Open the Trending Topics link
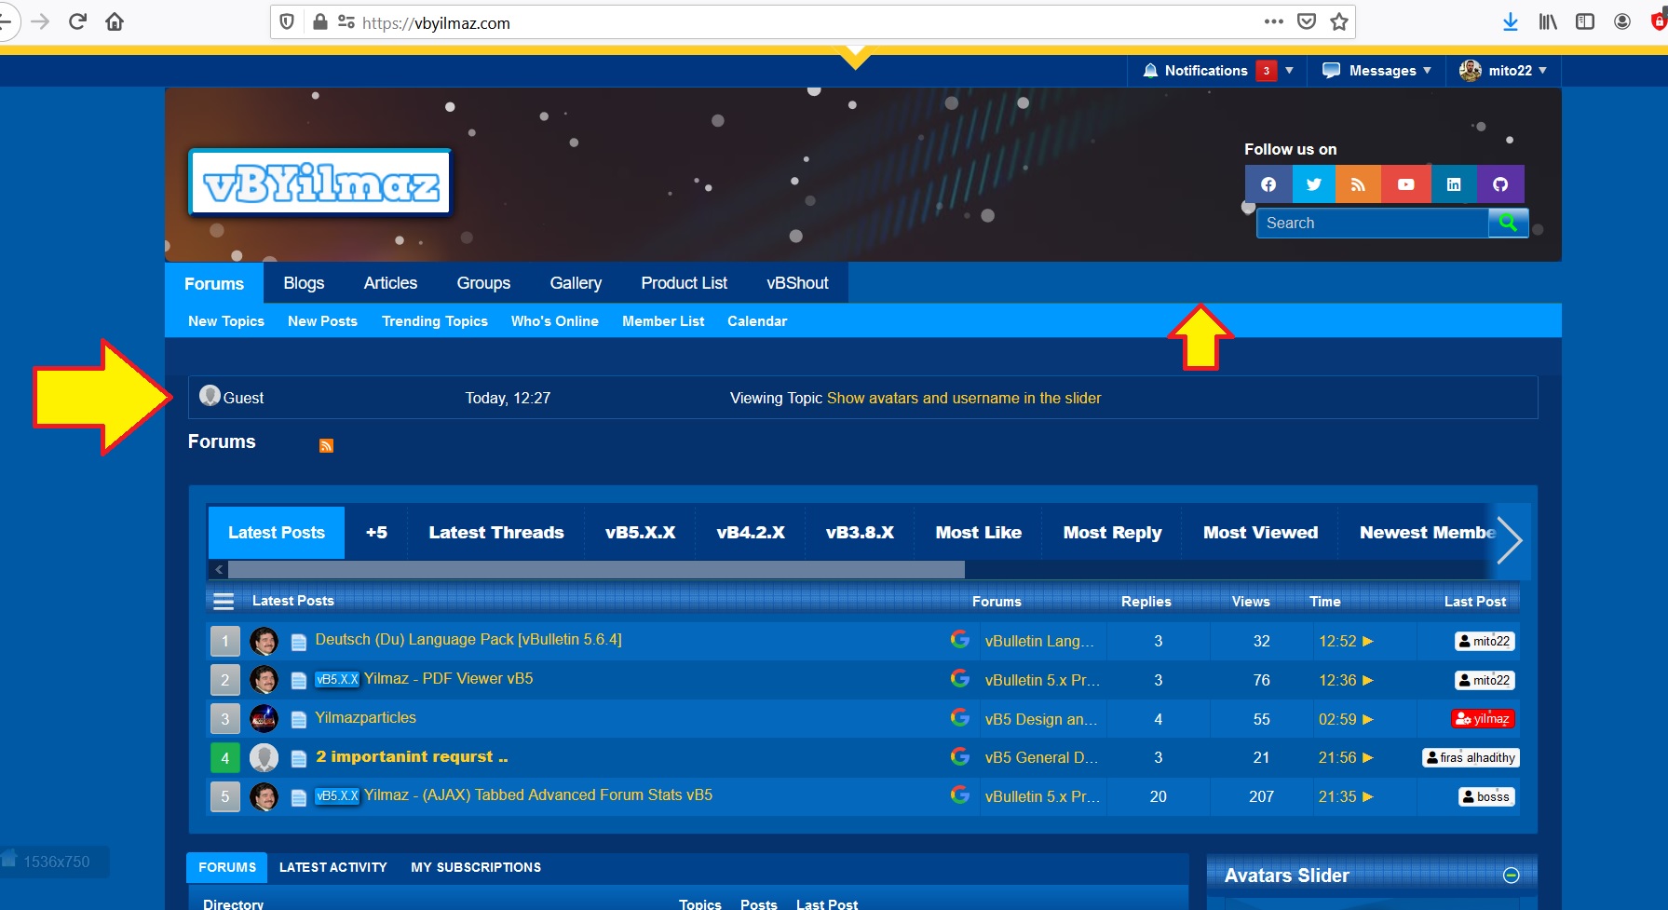 pos(435,321)
